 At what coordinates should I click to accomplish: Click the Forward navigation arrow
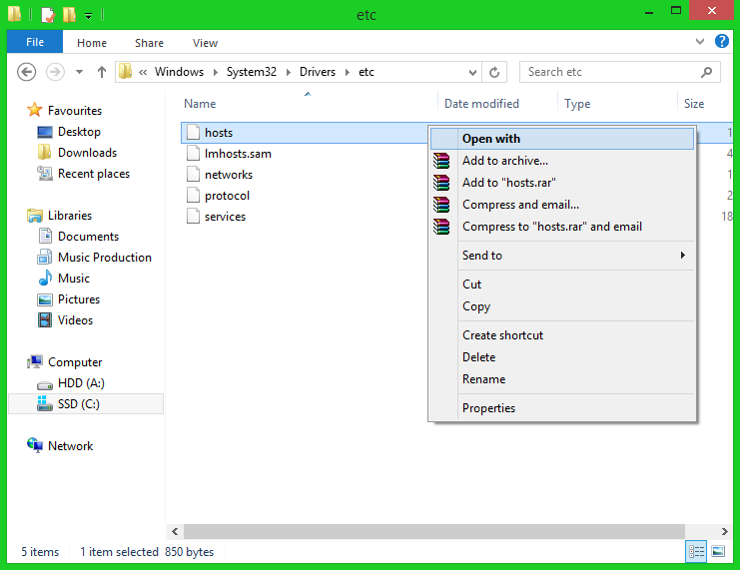pos(55,72)
